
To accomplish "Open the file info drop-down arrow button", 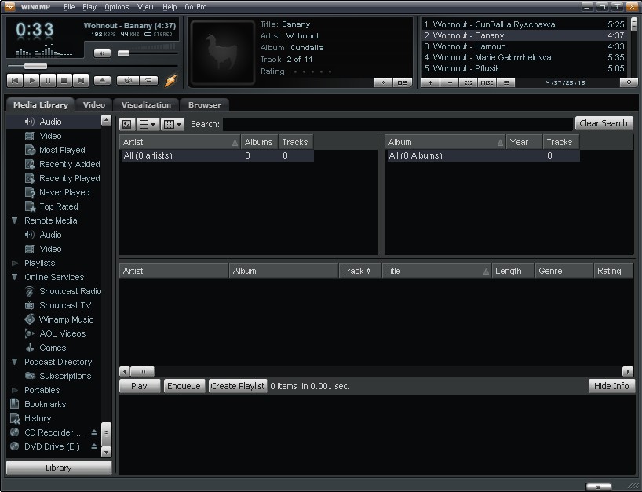I will click(383, 82).
